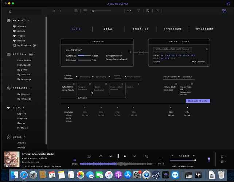Open output device dropdown M2Tech hiFaceTWO
234x182 pixels.
(173, 49)
